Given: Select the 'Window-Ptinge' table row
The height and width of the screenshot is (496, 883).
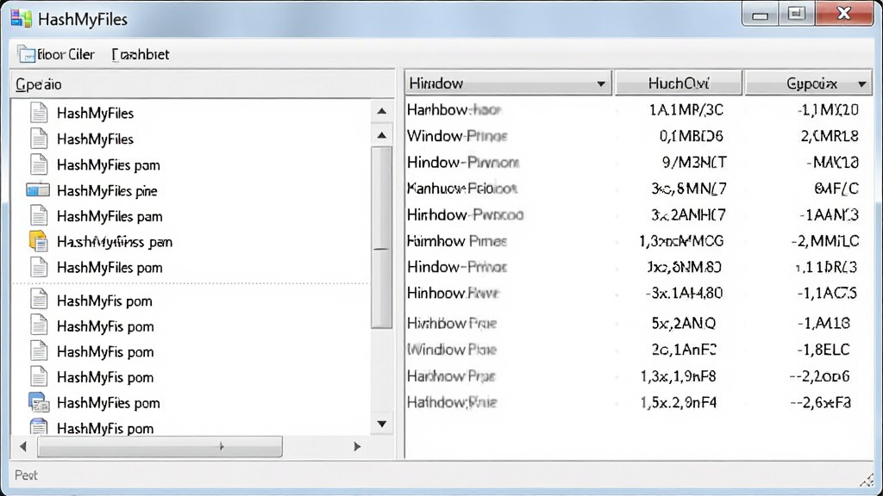Looking at the screenshot, I should click(639, 136).
